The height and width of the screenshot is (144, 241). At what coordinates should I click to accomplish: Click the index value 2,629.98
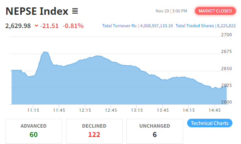click(x=18, y=26)
